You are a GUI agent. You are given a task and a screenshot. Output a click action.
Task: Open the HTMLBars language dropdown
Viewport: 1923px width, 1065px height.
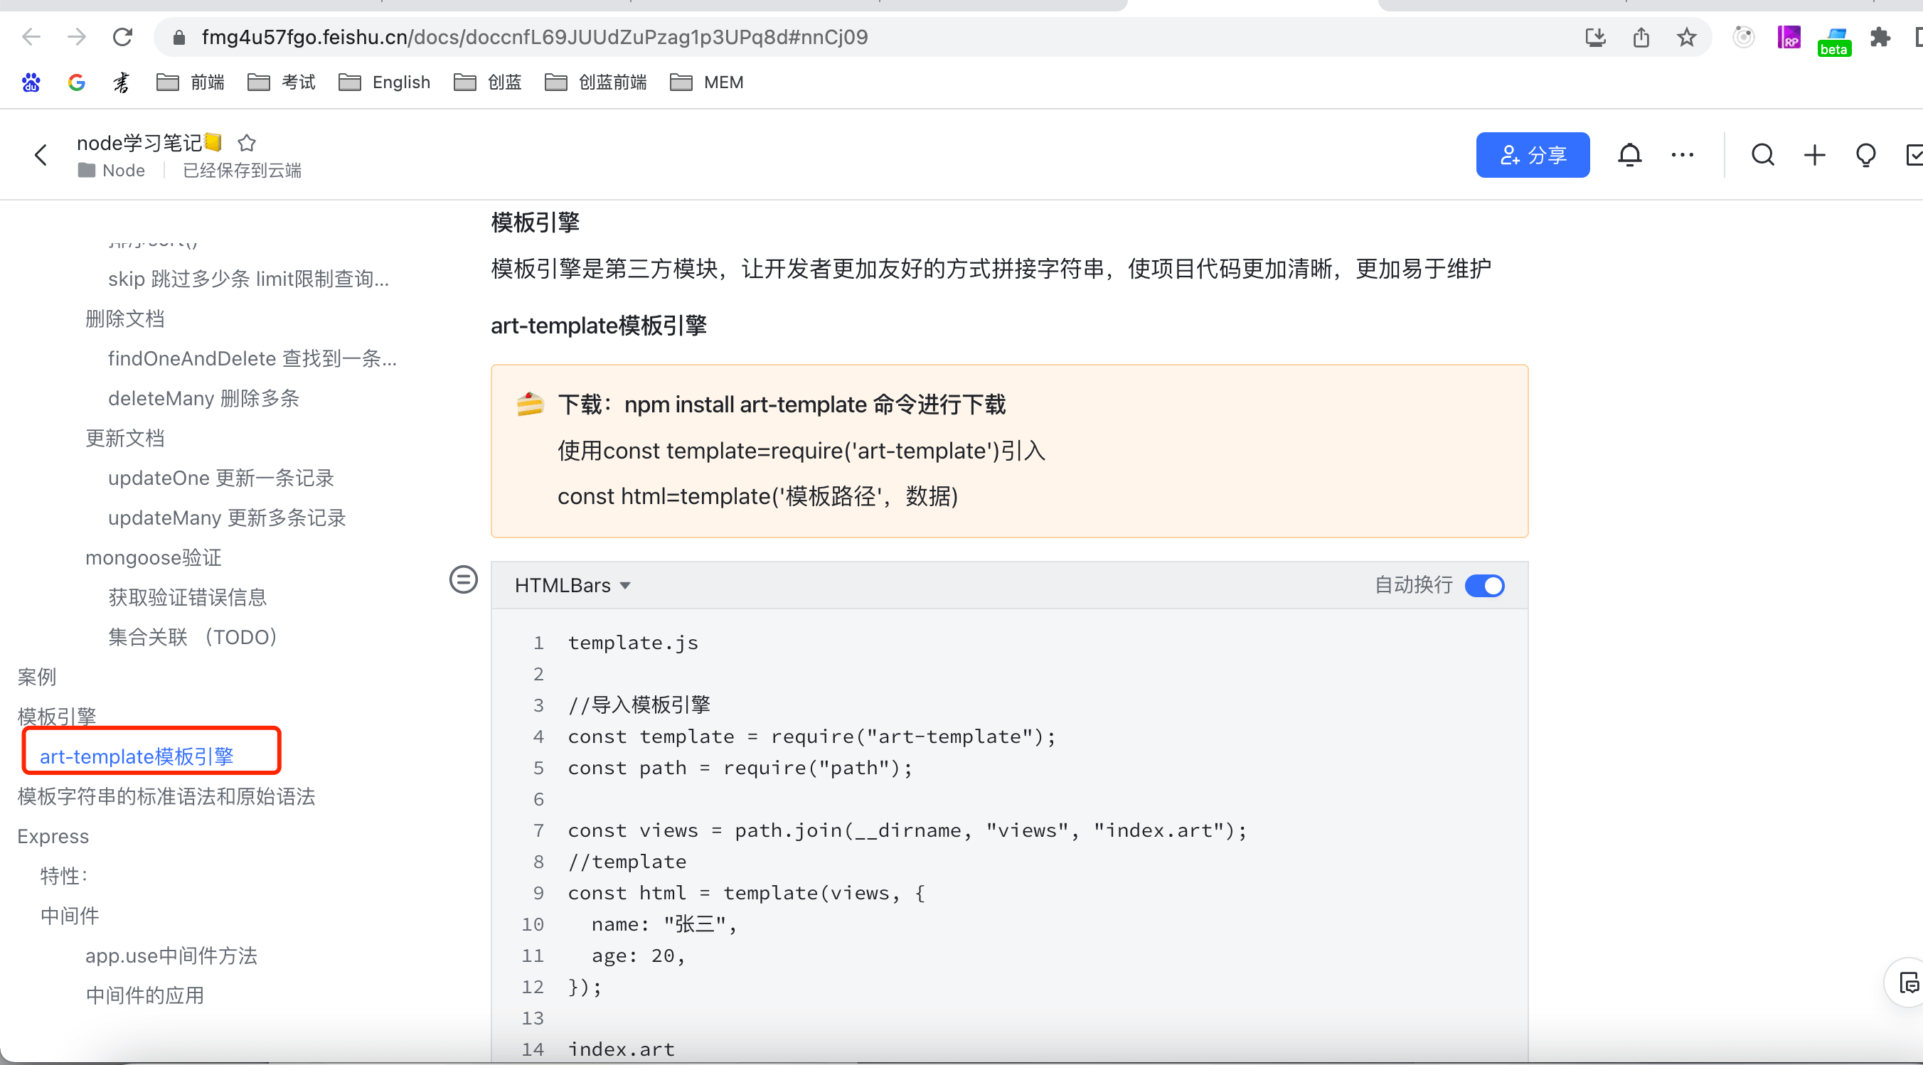(572, 585)
